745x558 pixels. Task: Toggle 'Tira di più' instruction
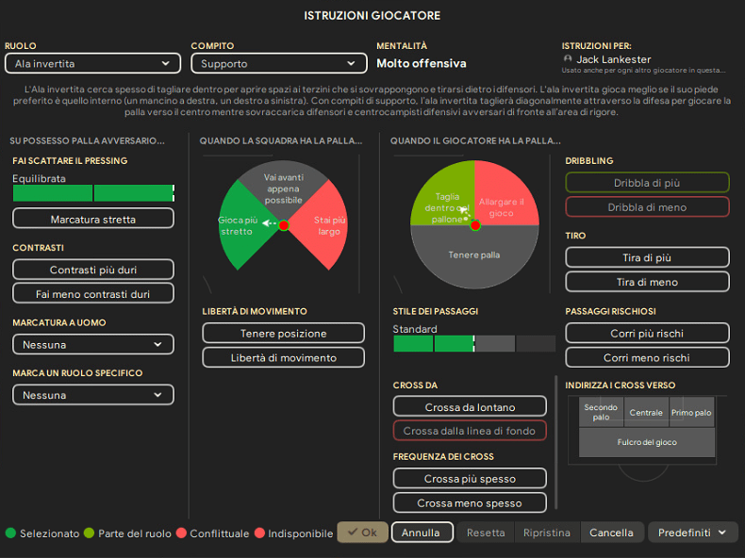(647, 257)
